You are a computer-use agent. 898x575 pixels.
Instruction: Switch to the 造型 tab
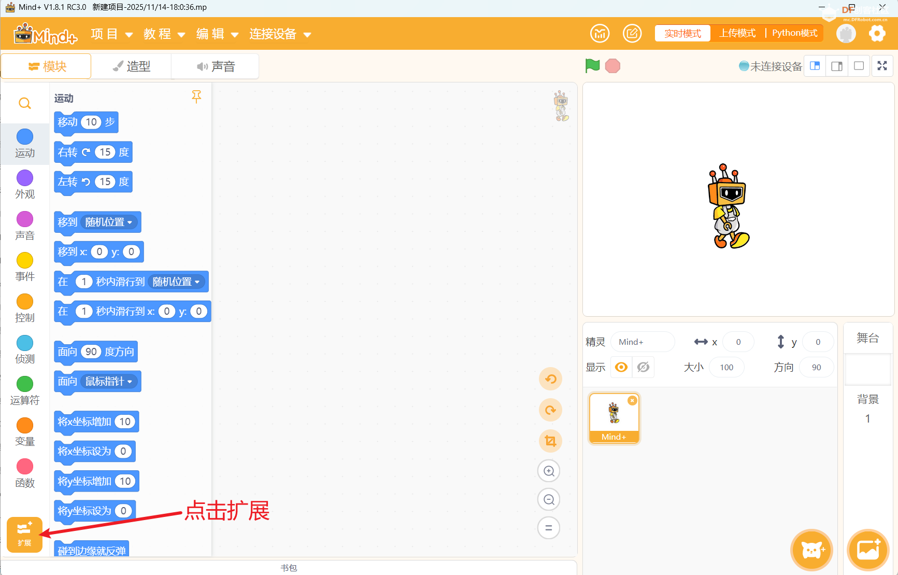132,66
